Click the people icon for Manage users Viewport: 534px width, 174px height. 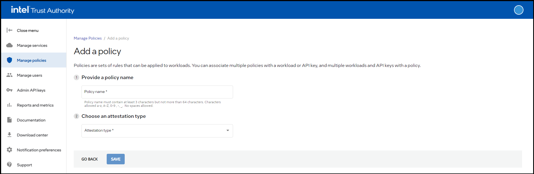coord(9,75)
